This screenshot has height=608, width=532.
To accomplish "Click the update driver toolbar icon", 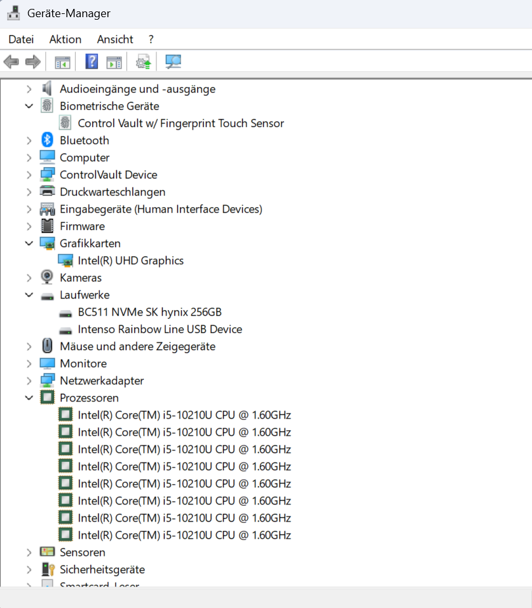I will click(x=143, y=62).
